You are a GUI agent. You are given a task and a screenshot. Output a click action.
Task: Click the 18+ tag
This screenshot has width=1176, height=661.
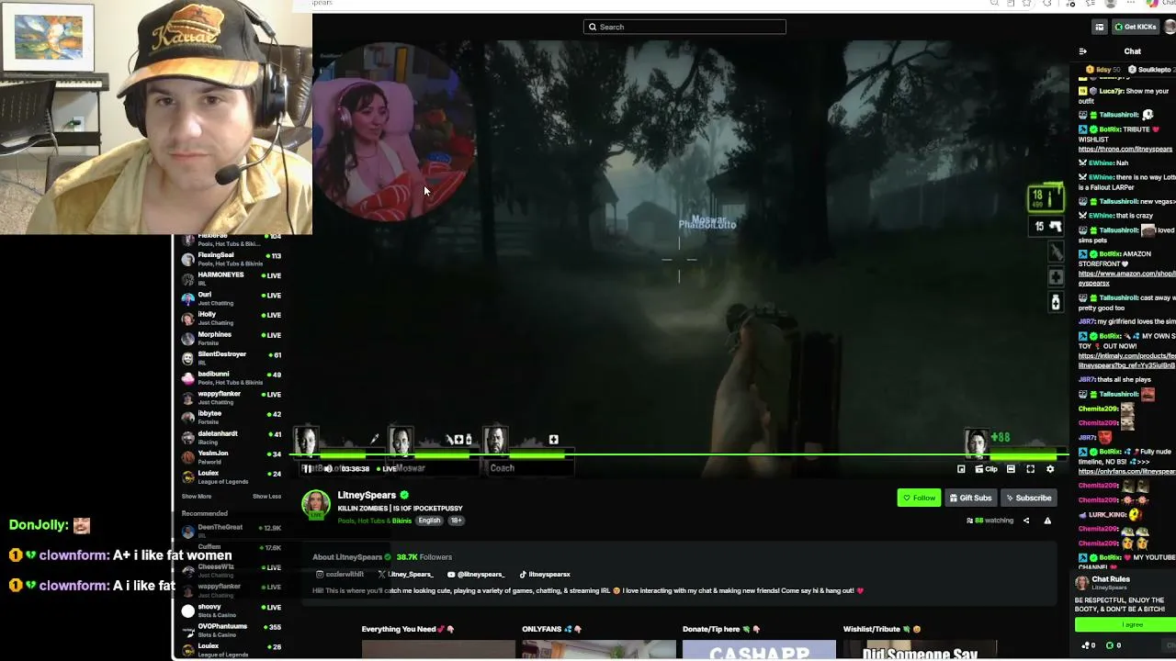point(456,521)
